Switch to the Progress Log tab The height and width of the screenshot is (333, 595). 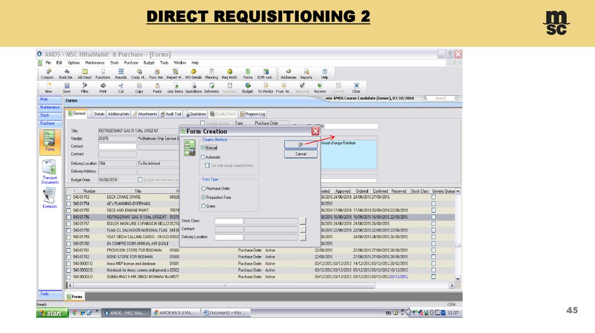tap(252, 114)
